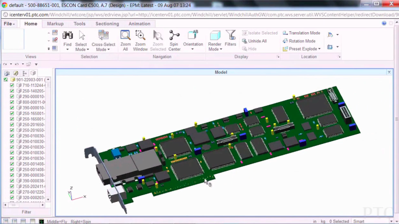
Task: Switch to the Sectioning tab
Action: pos(107,24)
